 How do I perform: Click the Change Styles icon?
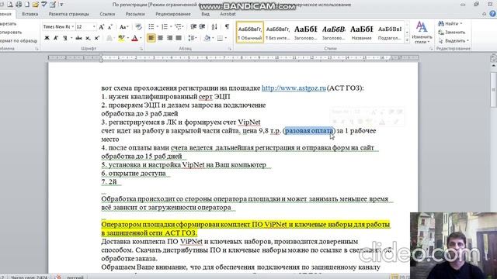[422, 33]
